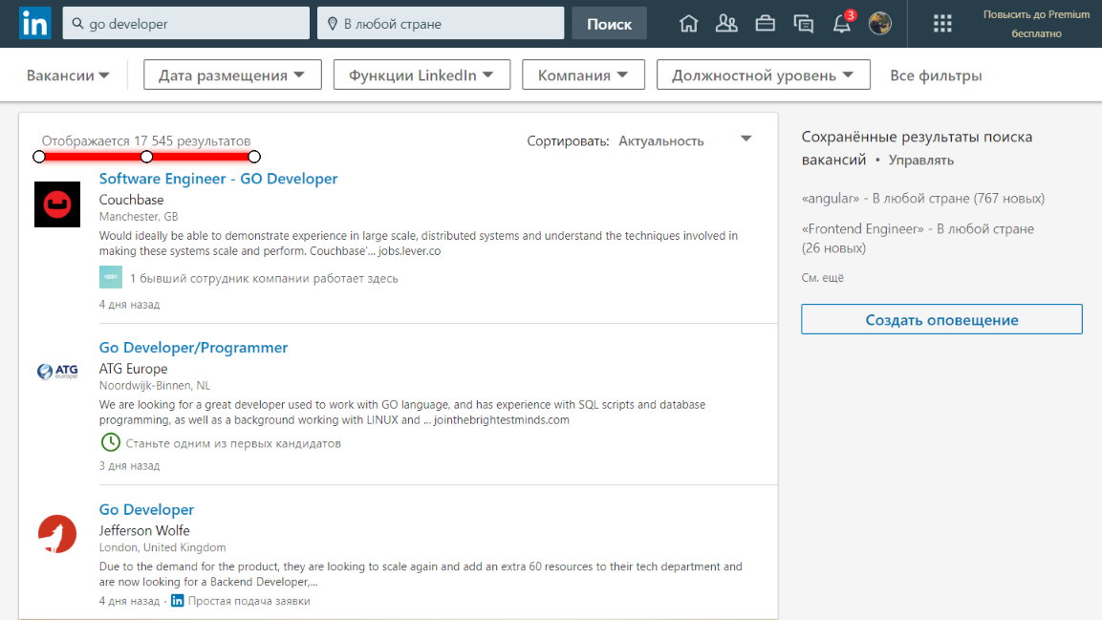
Task: Expand the Вакансии dropdown
Action: pos(68,75)
